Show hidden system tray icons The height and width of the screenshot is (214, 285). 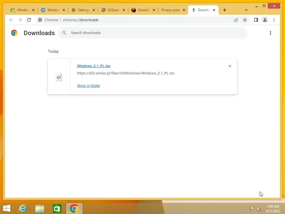point(245,209)
